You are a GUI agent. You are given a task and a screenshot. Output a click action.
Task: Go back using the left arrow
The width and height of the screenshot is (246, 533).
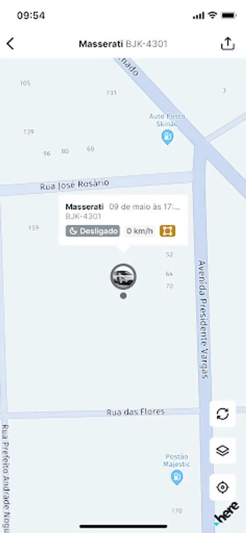point(10,44)
